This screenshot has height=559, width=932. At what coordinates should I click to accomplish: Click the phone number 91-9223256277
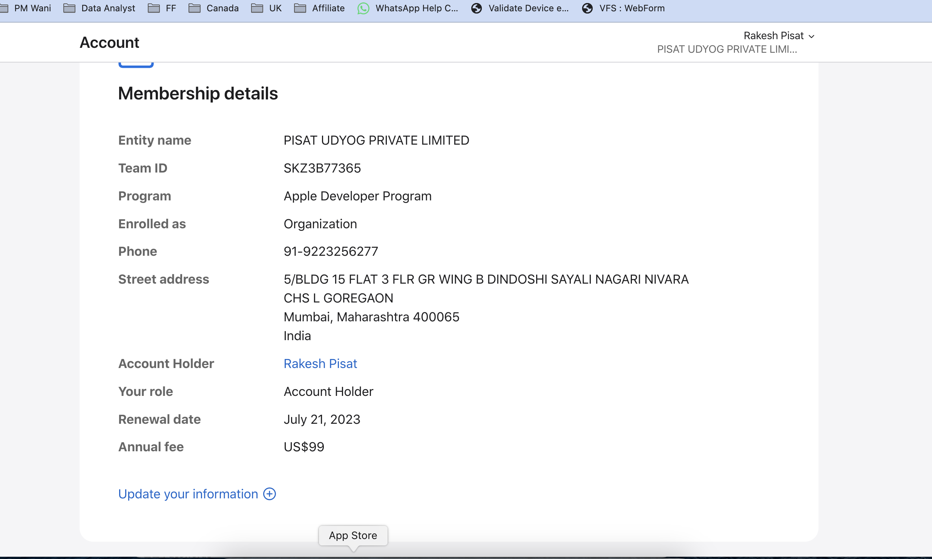click(331, 251)
